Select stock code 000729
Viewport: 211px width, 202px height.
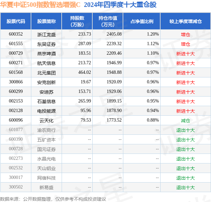click(x=16, y=53)
